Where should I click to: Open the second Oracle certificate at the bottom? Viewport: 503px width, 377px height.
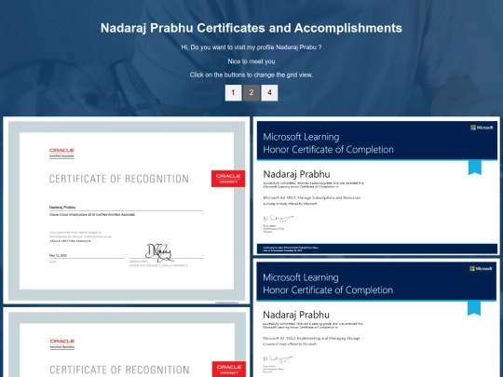(x=127, y=342)
